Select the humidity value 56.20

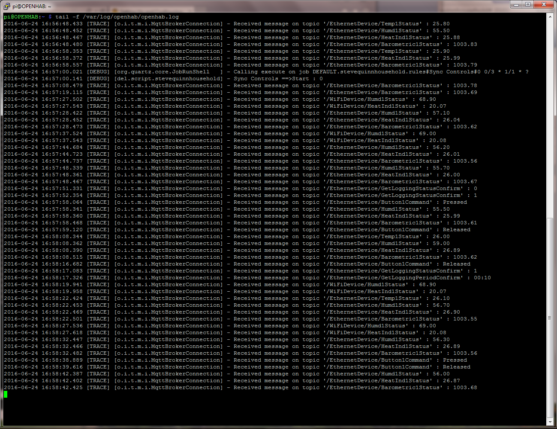click(441, 147)
